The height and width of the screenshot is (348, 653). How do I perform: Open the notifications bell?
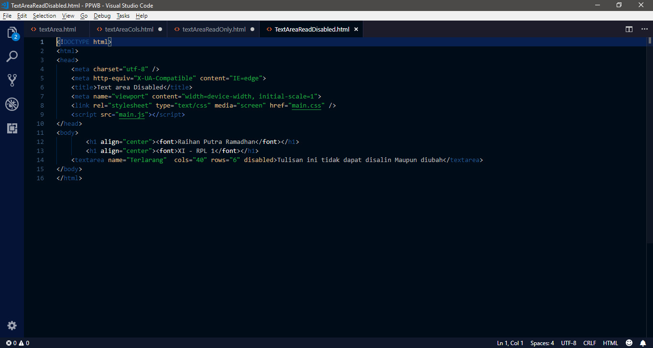tap(643, 343)
